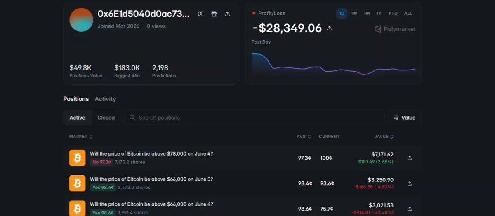Share the $78,000 June 4 position
The image size is (495, 216).
410,158
